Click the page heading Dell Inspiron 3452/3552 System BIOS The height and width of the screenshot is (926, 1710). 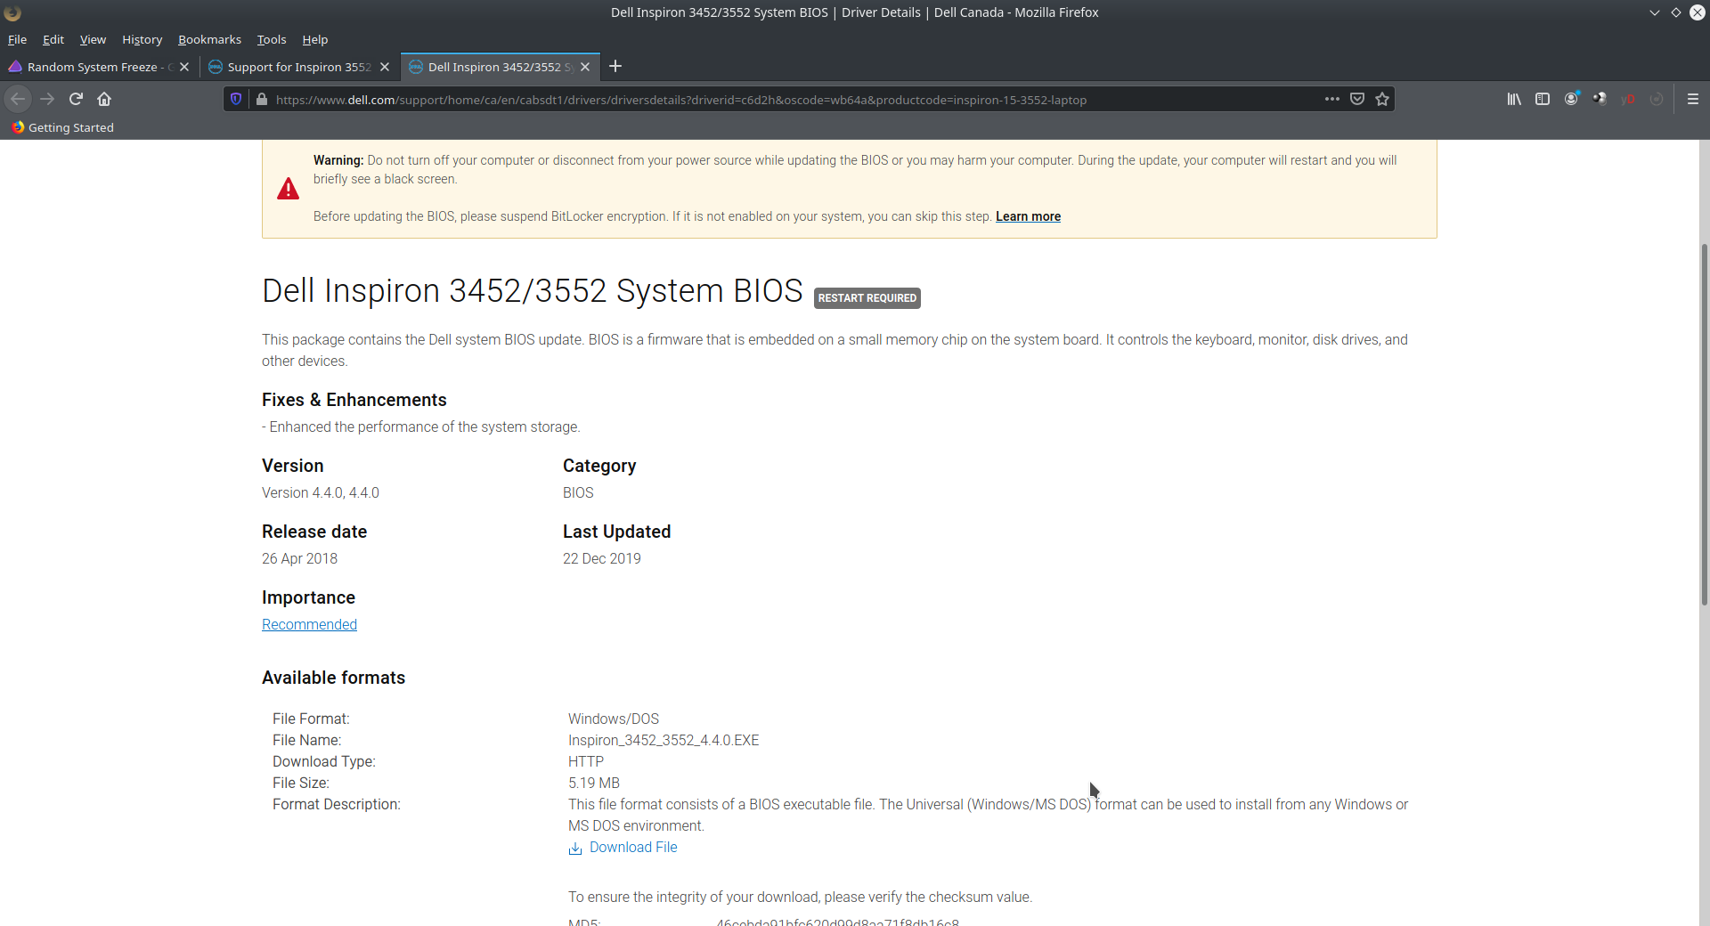tap(533, 291)
